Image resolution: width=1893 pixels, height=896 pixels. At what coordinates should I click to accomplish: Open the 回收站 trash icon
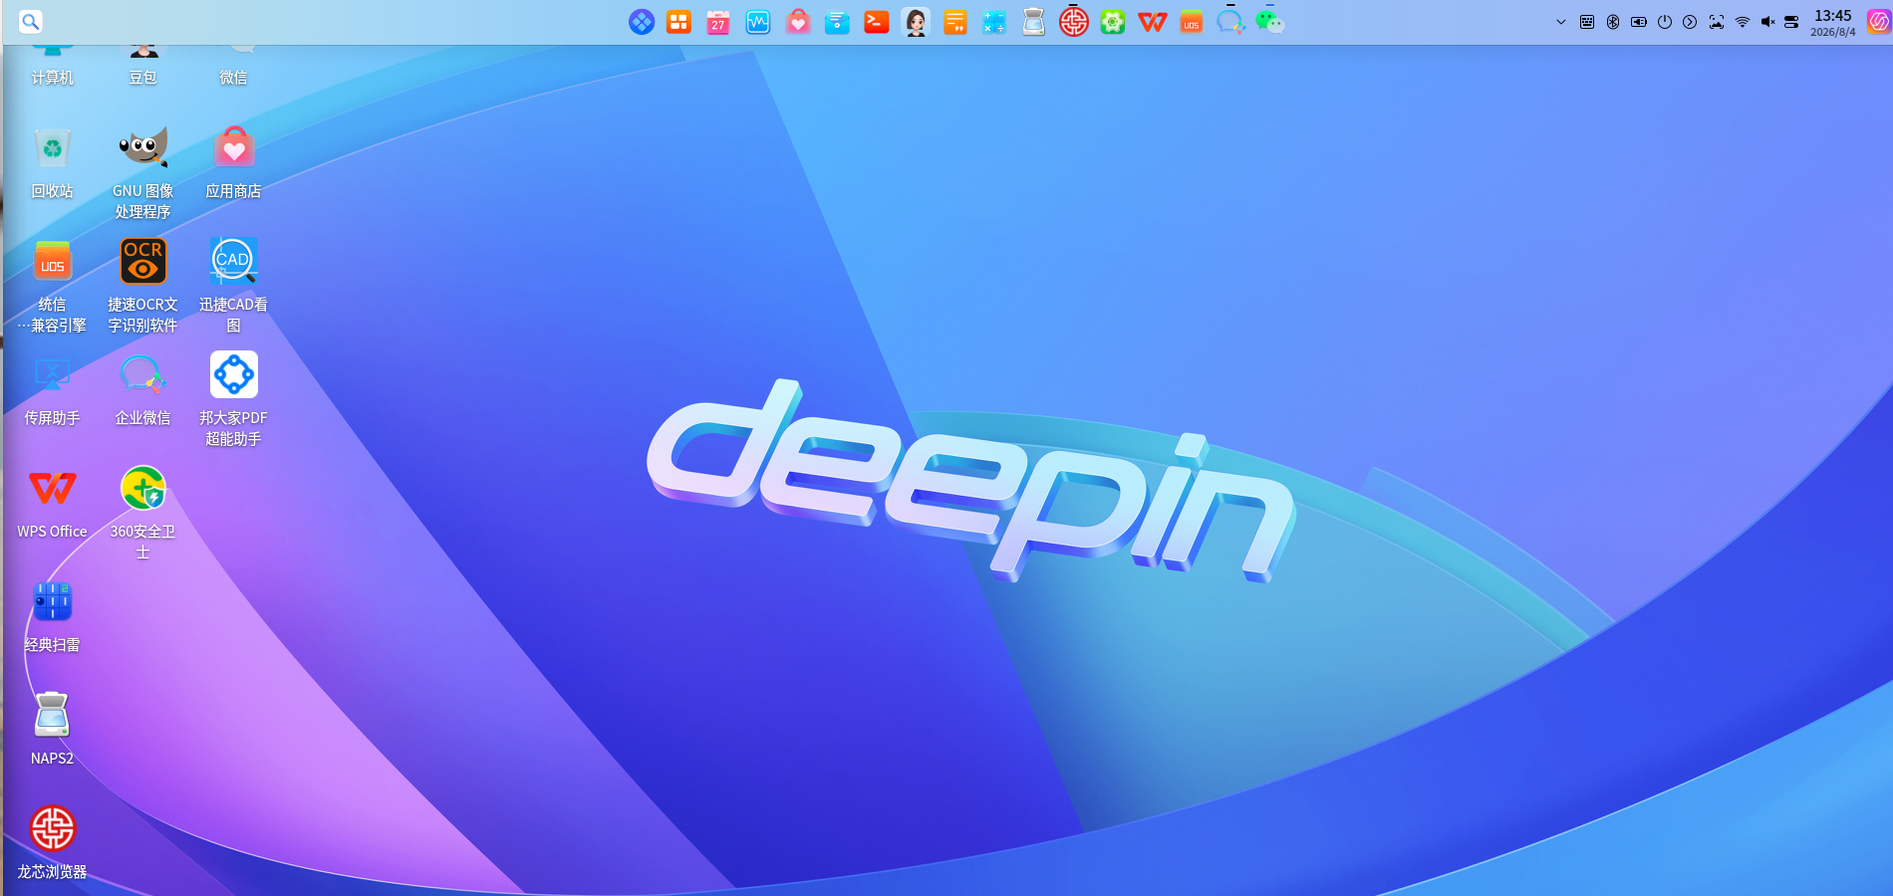point(52,163)
